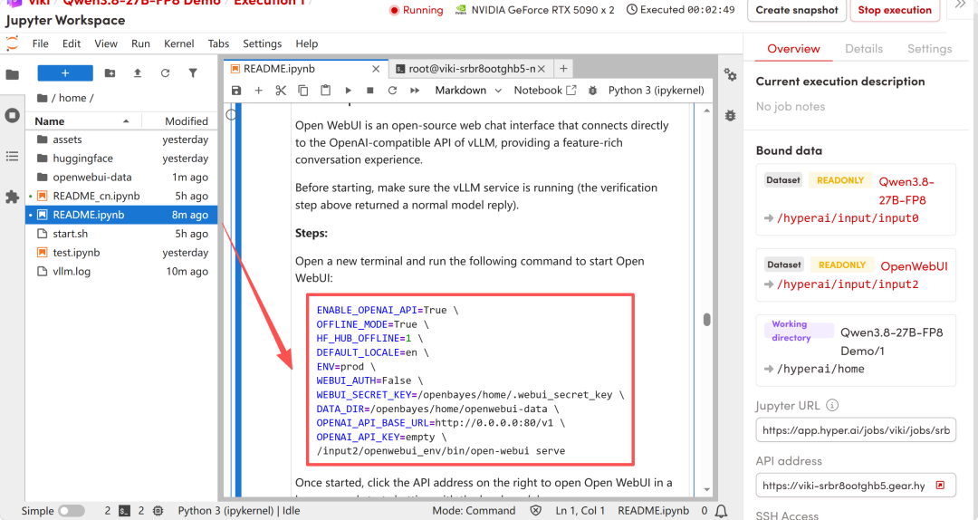Screen dimensions: 978x520
Task: Open the Help menu
Action: pos(306,43)
